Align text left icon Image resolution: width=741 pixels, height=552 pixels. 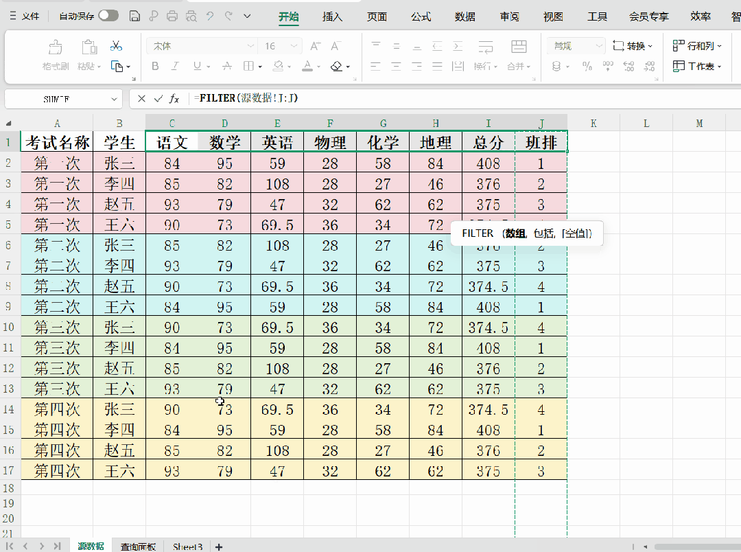tap(376, 66)
